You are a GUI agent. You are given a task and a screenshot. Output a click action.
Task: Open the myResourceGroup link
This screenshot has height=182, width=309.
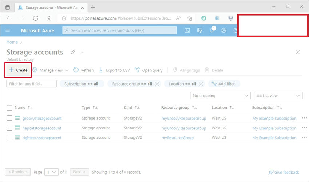click(177, 138)
